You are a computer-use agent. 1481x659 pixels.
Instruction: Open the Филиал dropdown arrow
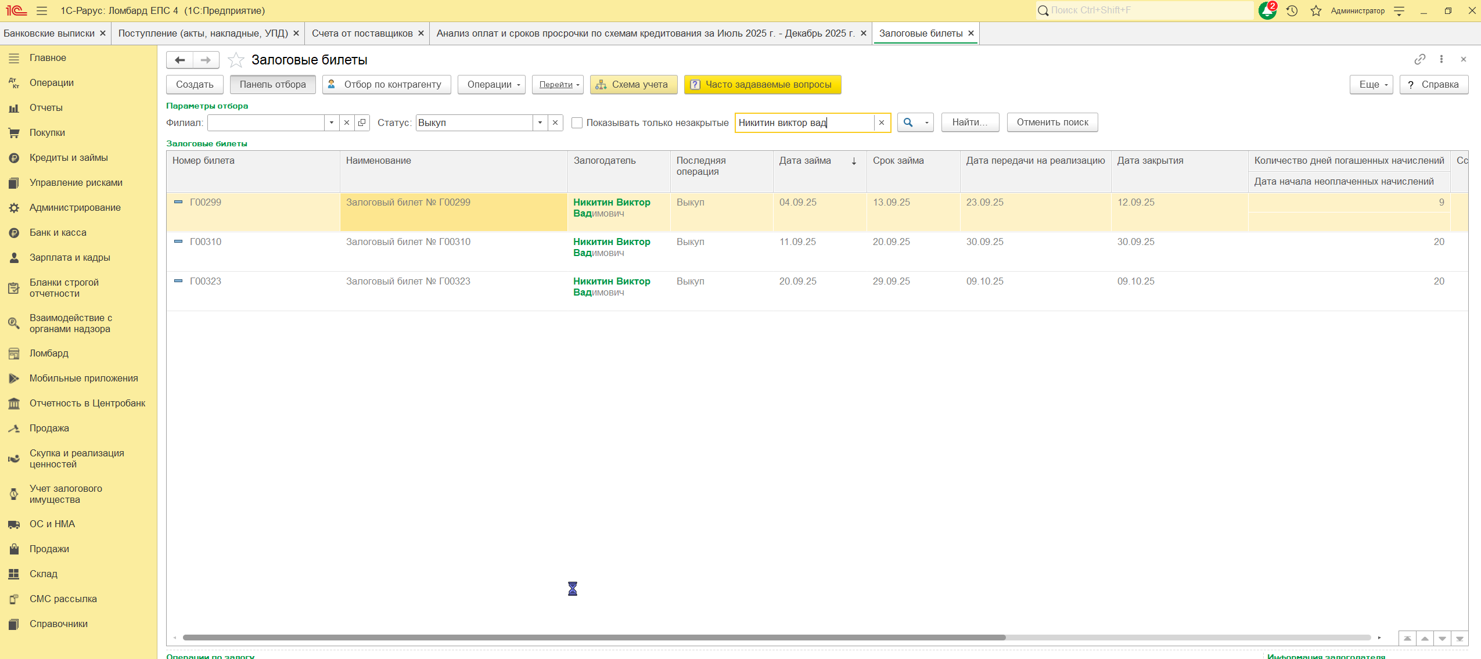(x=332, y=123)
